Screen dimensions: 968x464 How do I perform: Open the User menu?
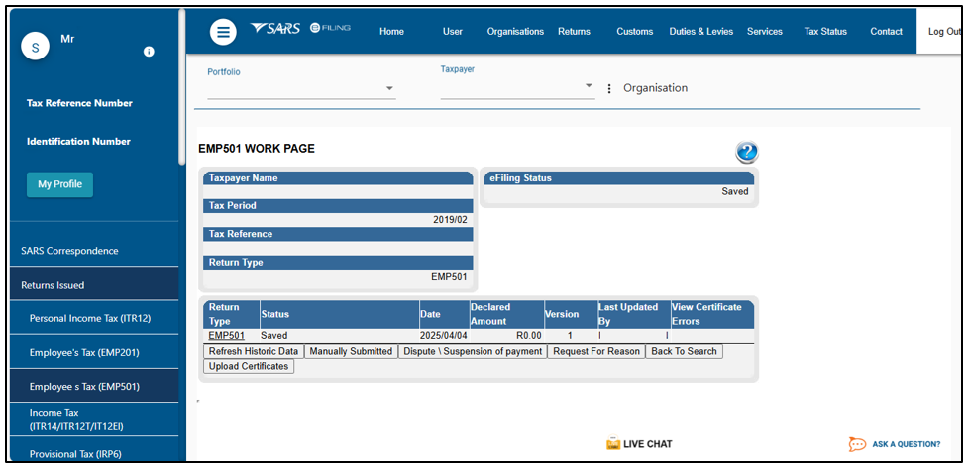point(453,32)
